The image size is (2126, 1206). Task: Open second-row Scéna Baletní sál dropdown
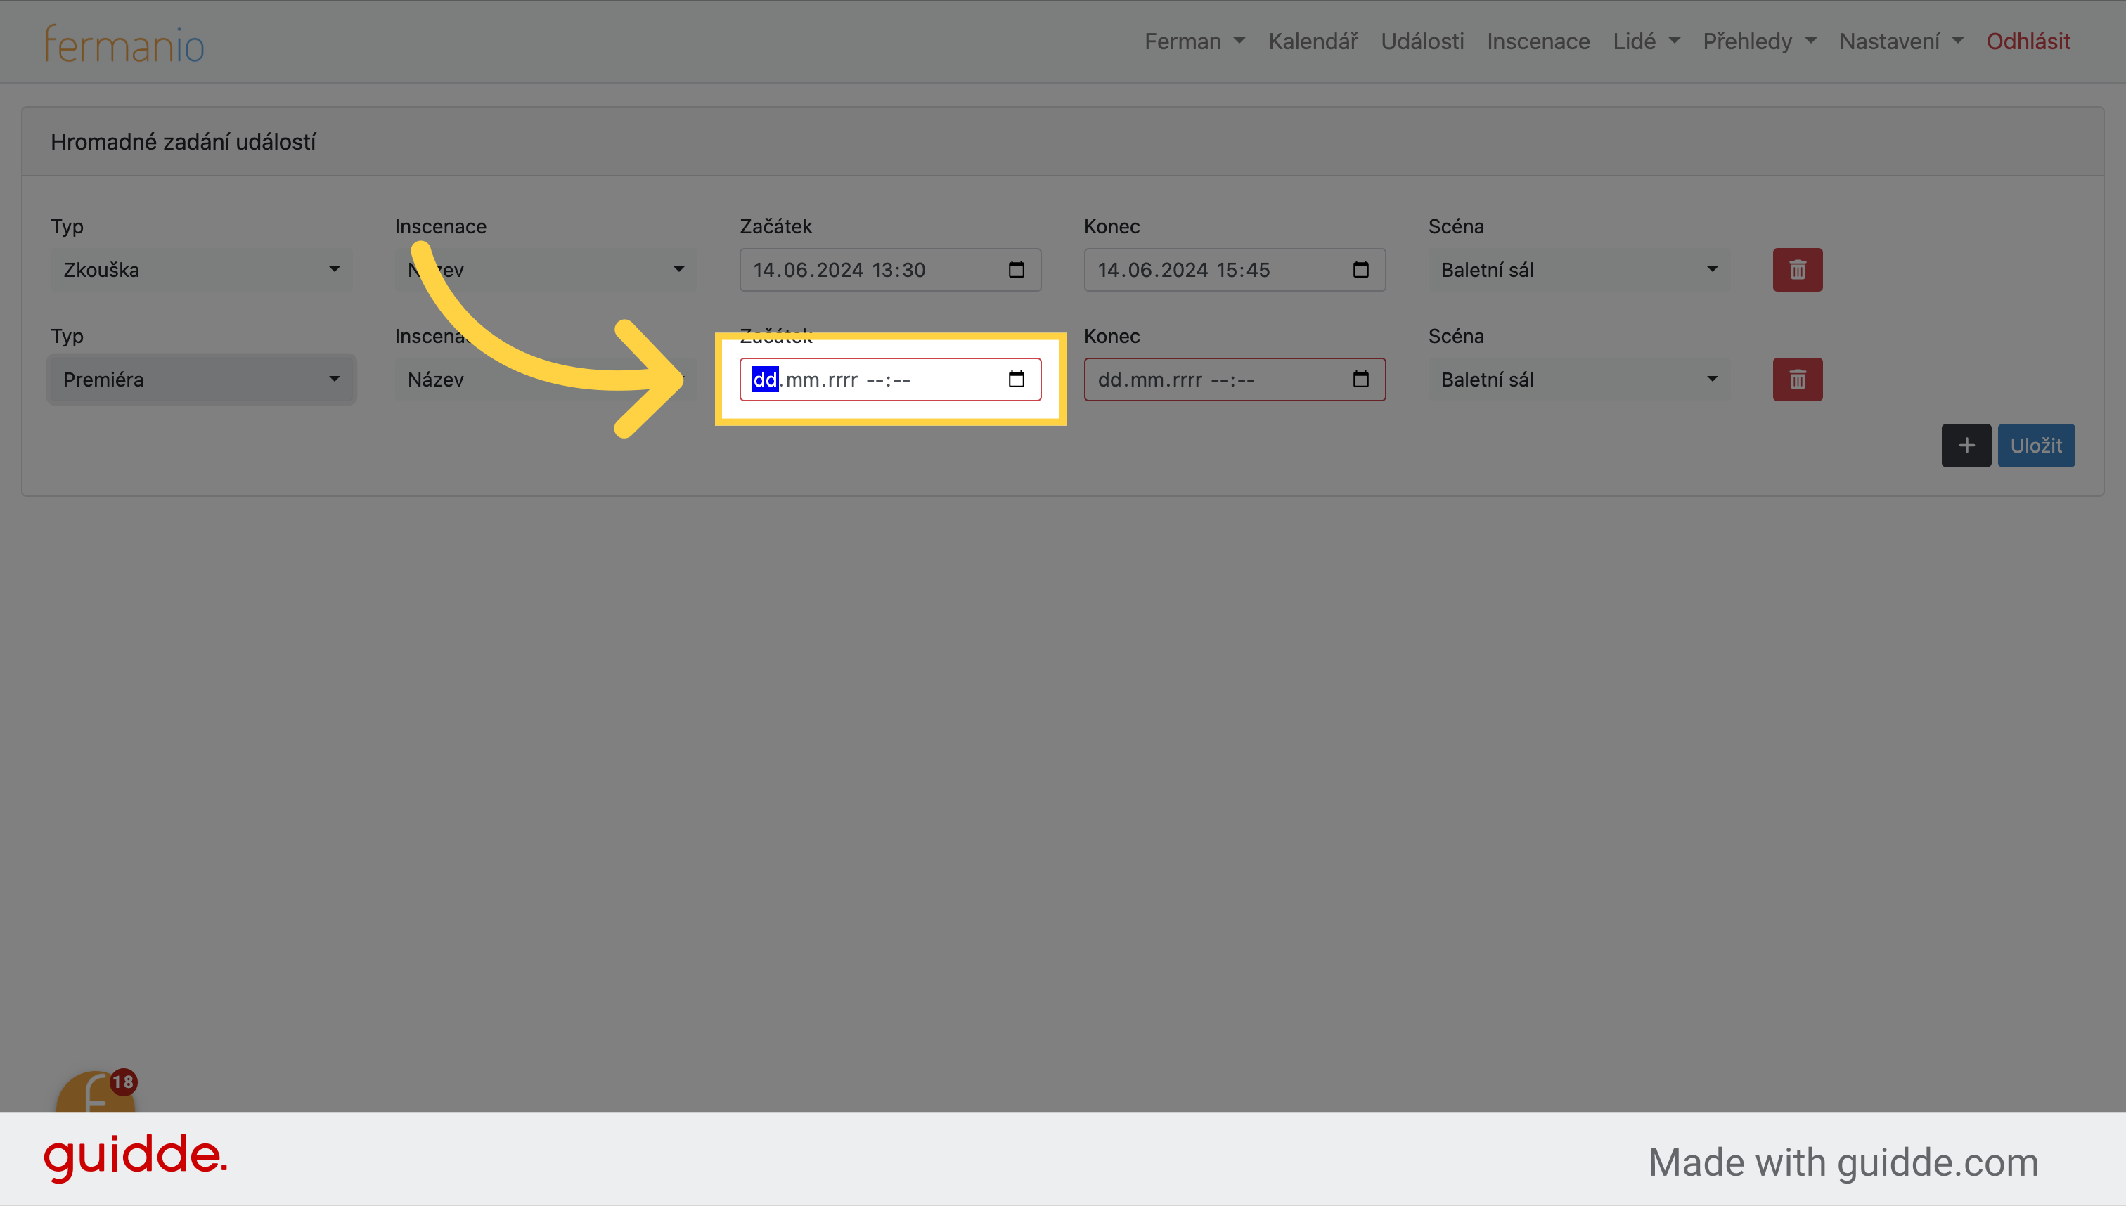click(1579, 380)
